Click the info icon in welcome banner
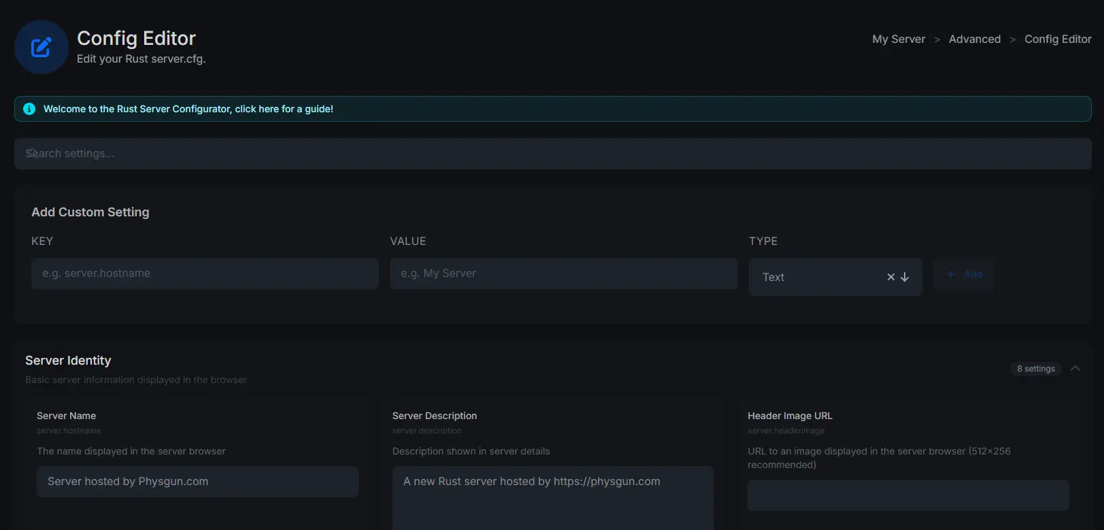 pyautogui.click(x=29, y=109)
